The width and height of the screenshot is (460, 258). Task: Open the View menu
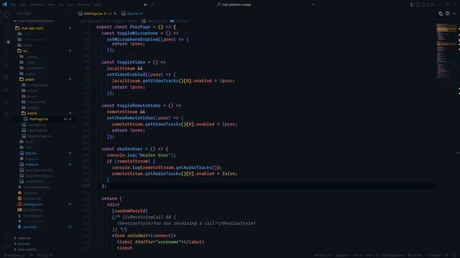point(51,5)
